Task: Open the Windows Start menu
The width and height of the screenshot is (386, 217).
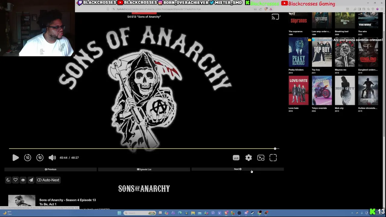Action: [119, 213]
